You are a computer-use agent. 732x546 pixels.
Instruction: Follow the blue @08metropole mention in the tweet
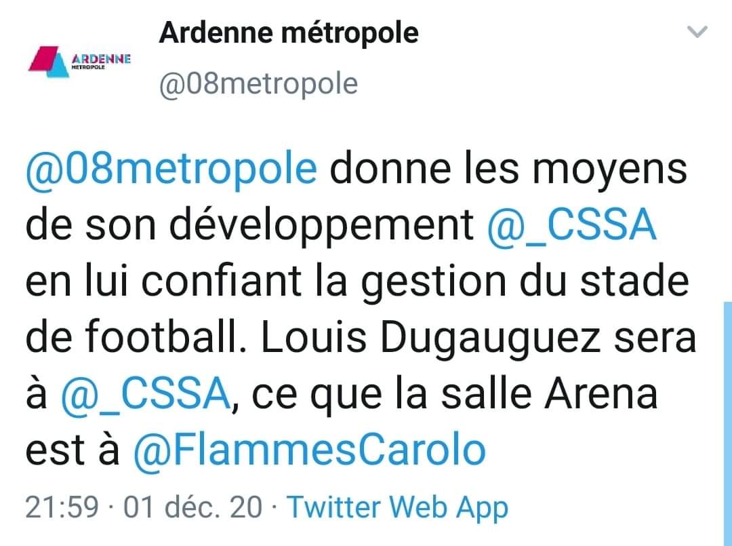(x=171, y=169)
